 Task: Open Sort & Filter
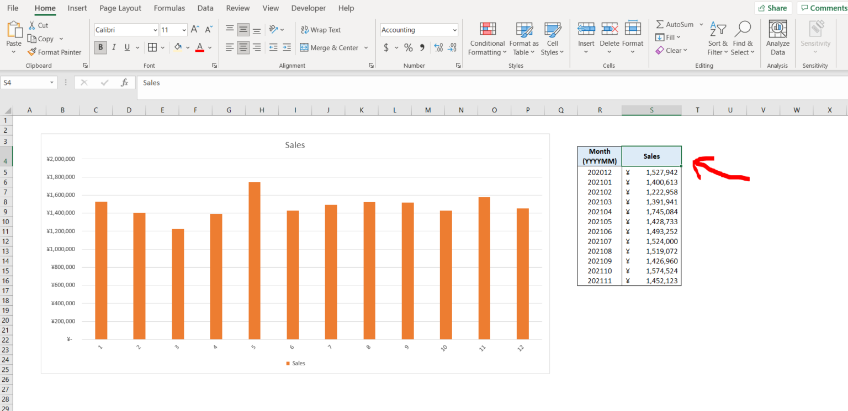tap(717, 37)
